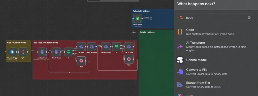The image size is (258, 96).
Task: Select the If1 node
Action: [x=116, y=47]
